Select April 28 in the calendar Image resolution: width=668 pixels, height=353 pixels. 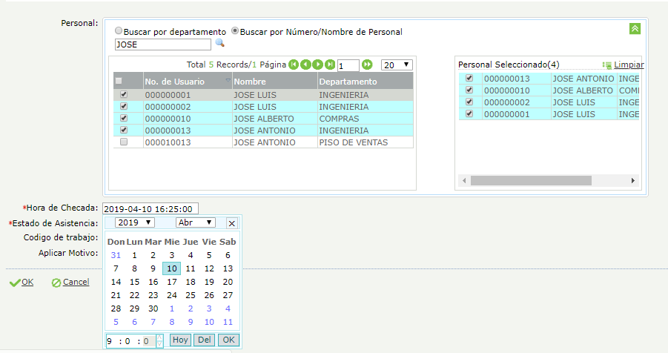[x=116, y=309]
